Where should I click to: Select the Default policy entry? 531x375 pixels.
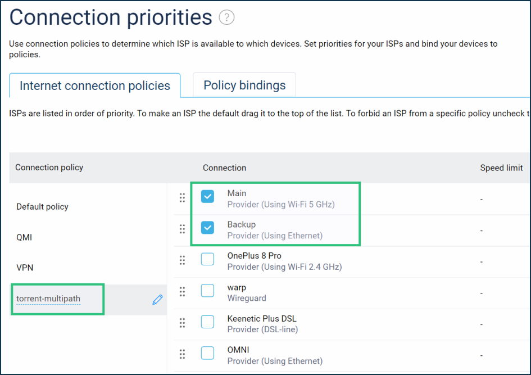[42, 207]
